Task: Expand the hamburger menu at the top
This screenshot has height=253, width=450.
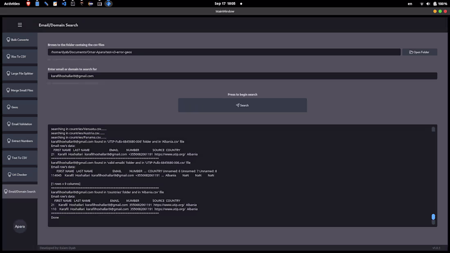Action: pyautogui.click(x=20, y=25)
